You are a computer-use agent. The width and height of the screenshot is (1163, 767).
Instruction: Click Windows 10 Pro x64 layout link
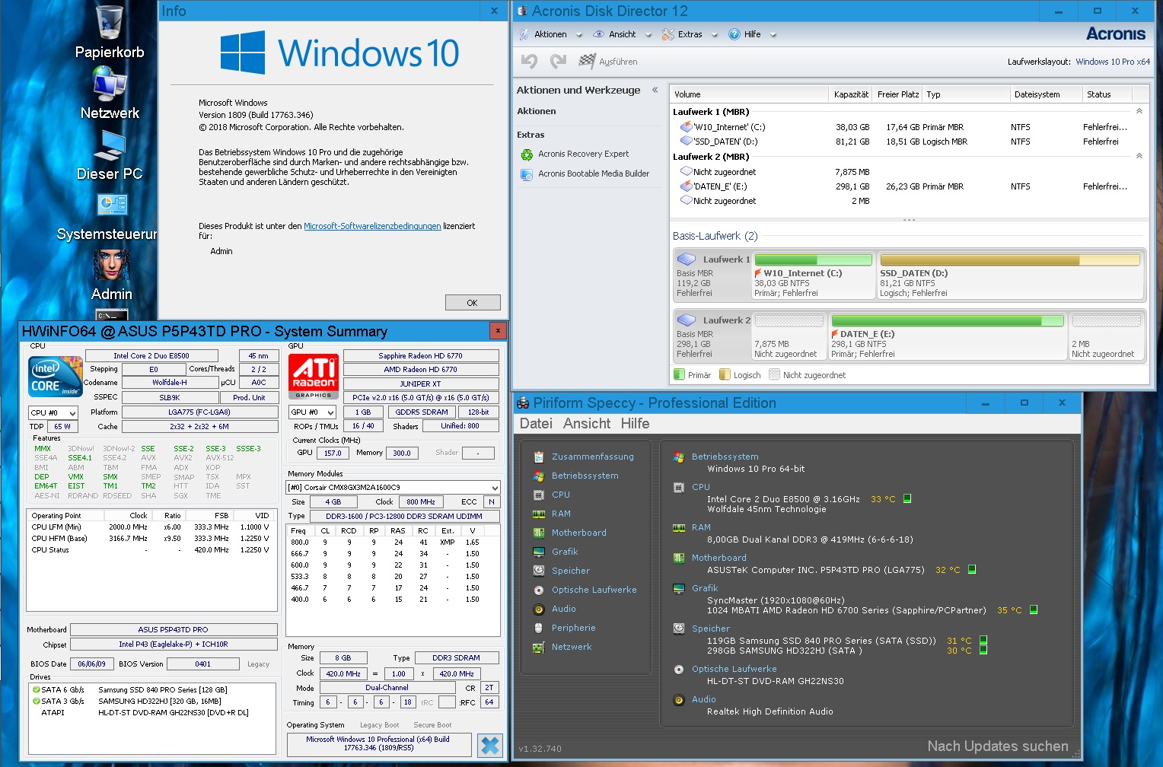pos(1113,62)
